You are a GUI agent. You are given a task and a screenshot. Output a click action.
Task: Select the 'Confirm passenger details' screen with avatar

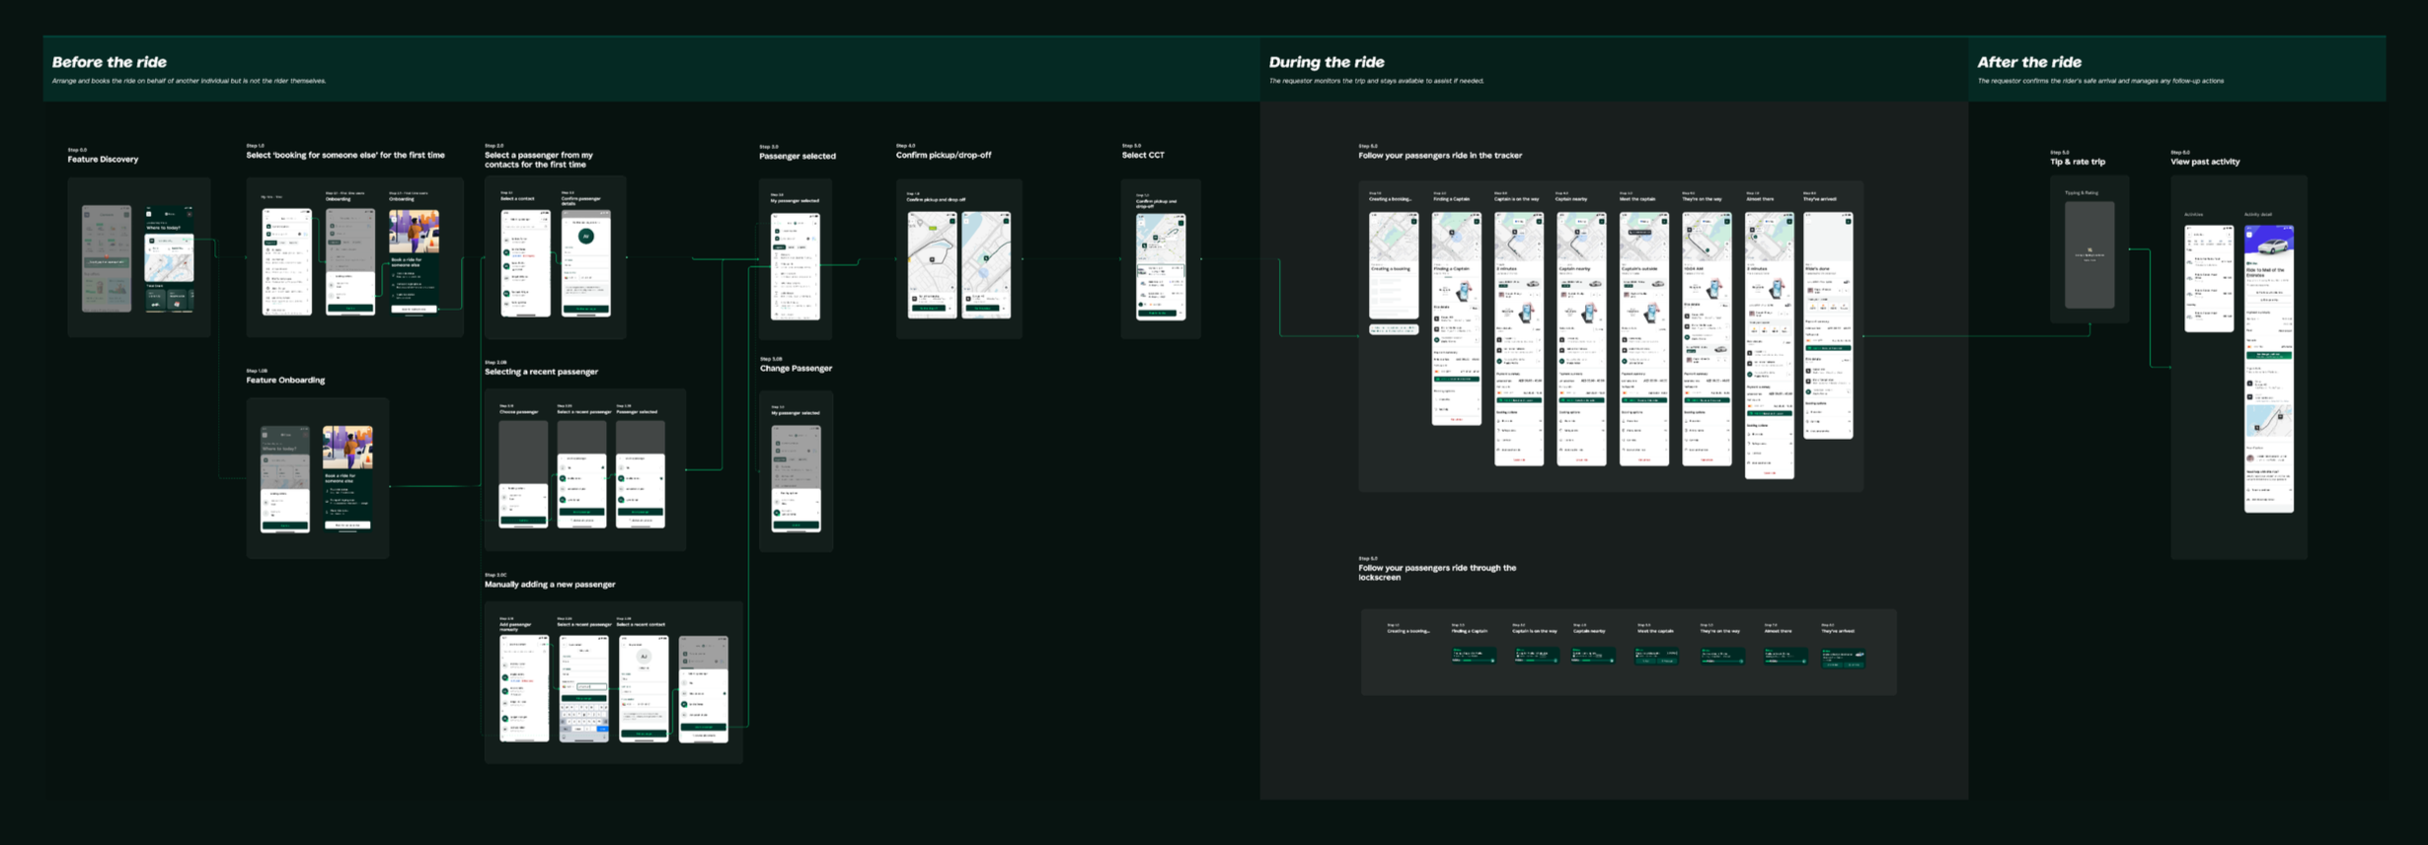[586, 262]
